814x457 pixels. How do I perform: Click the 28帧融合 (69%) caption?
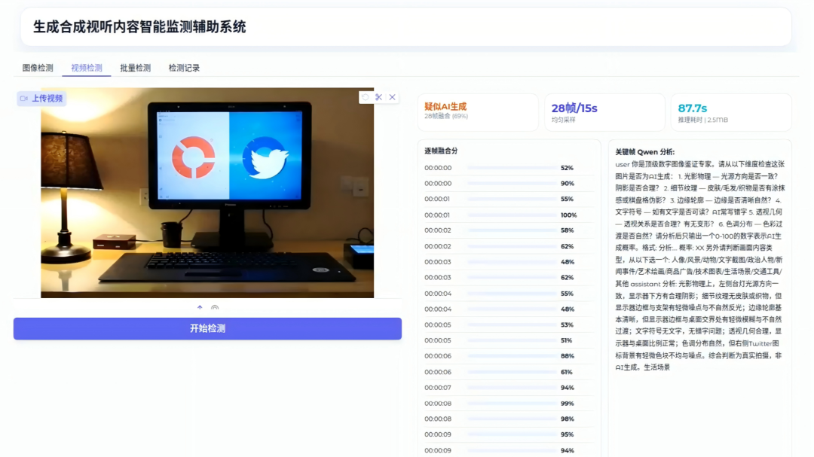446,116
